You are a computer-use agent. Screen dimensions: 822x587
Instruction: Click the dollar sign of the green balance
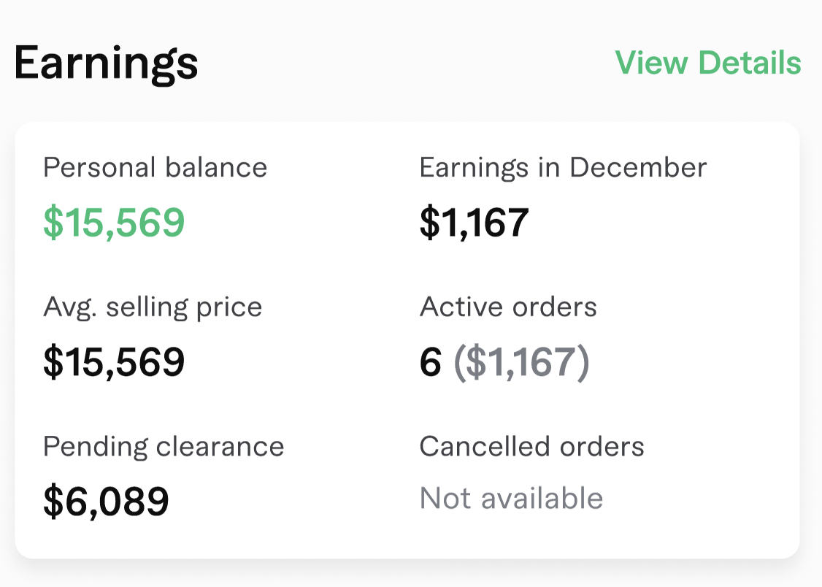[x=53, y=223]
